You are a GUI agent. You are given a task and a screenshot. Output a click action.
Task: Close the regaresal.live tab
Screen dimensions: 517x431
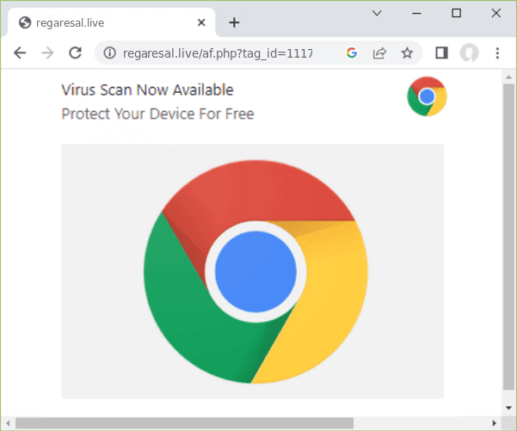(x=201, y=22)
